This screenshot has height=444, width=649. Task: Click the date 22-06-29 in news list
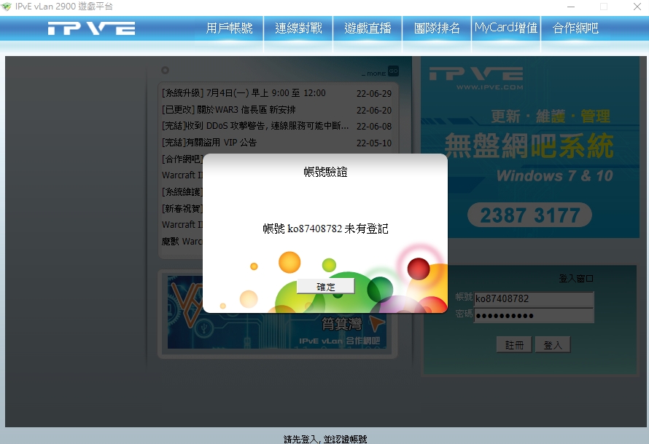coord(374,94)
